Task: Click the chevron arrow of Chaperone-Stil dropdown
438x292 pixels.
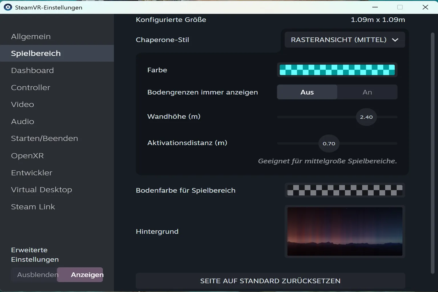Action: 395,40
